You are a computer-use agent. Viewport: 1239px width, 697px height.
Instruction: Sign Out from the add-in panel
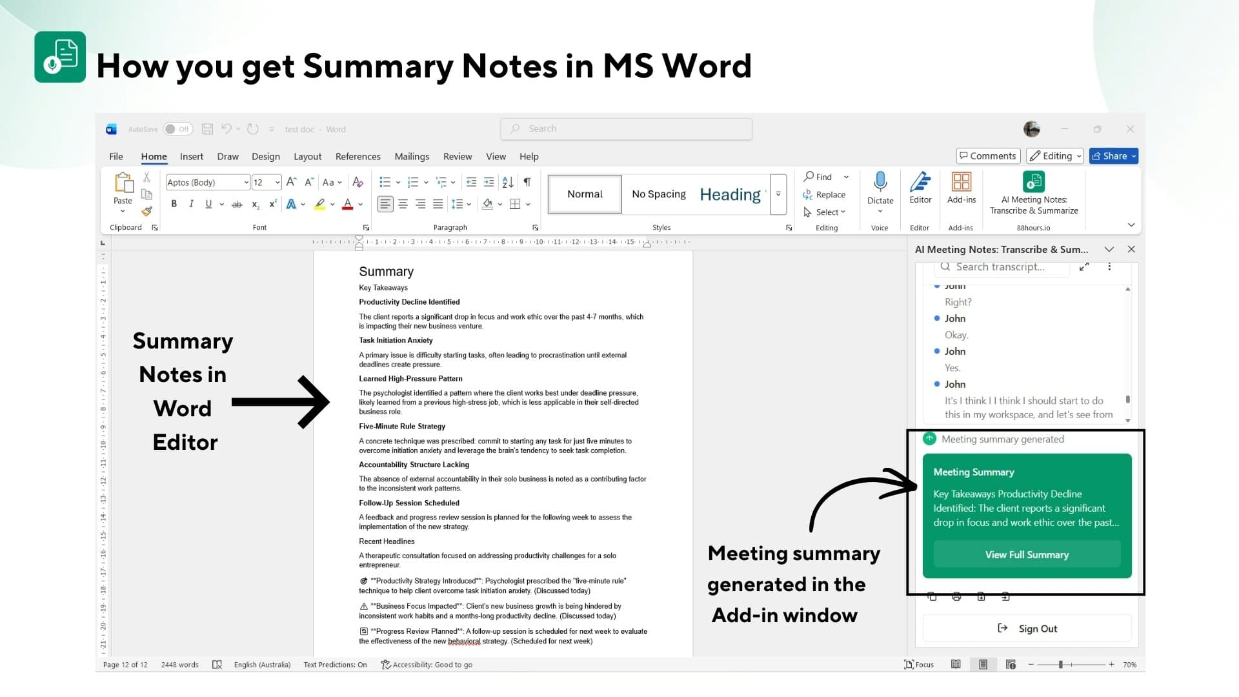[1029, 628]
